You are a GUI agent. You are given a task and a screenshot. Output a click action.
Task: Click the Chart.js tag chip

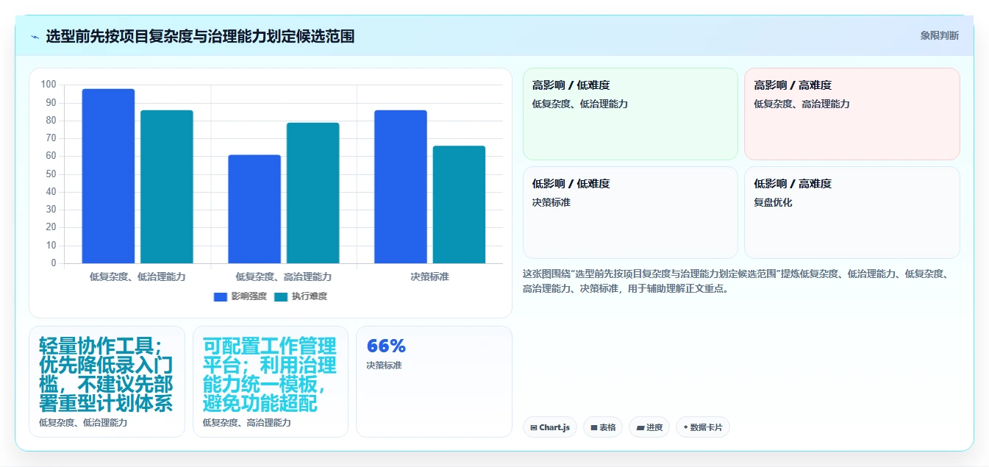(x=550, y=427)
